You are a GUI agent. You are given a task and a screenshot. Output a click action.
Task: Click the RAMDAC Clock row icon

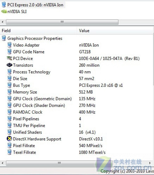[9, 112]
